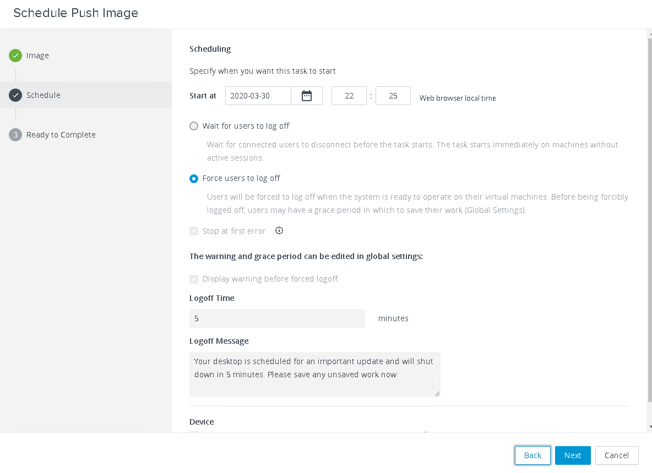Toggle Display warning before forced logoff checkbox
The height and width of the screenshot is (473, 652).
[x=194, y=279]
